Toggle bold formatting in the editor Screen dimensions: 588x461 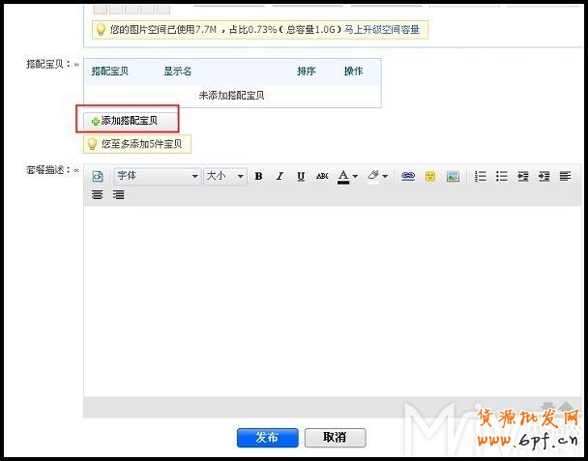coord(258,177)
